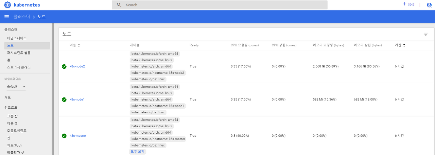Click Ready column header

(194, 45)
